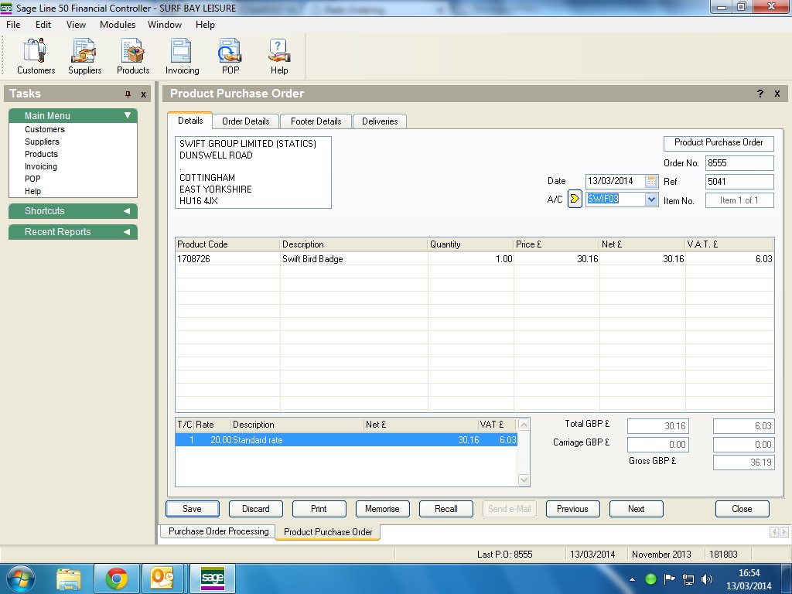Click the Products toolbar icon
This screenshot has height=594, width=792.
click(x=133, y=56)
